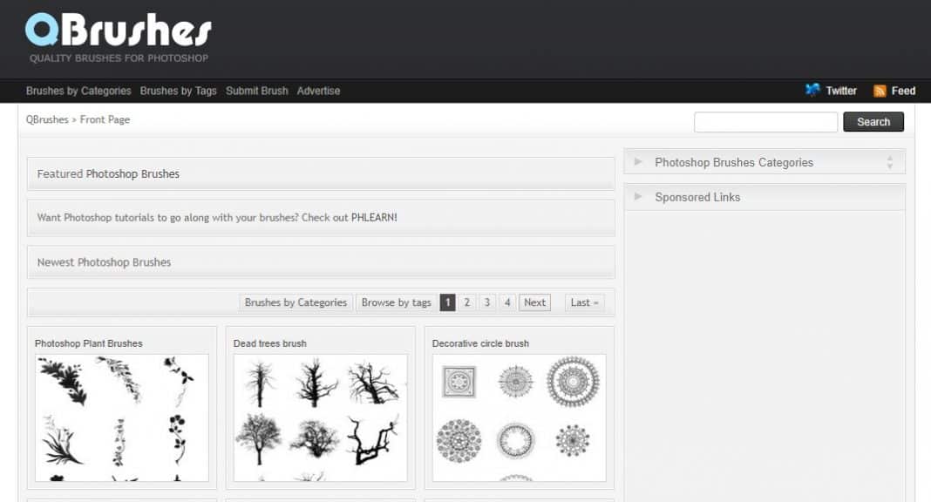Go to page 4
Viewport: 931px width, 502px height.
click(x=507, y=302)
